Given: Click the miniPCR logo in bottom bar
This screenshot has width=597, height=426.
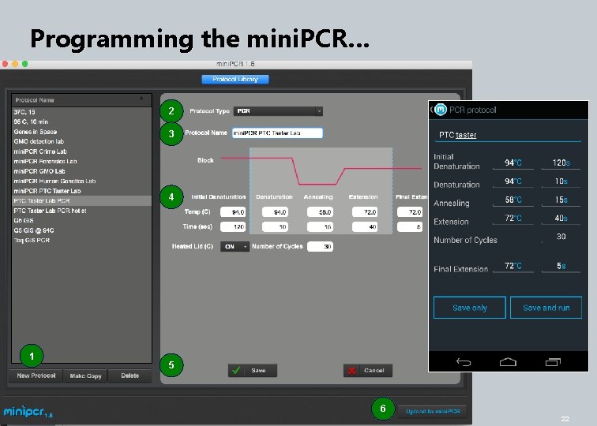Looking at the screenshot, I should pyautogui.click(x=28, y=412).
